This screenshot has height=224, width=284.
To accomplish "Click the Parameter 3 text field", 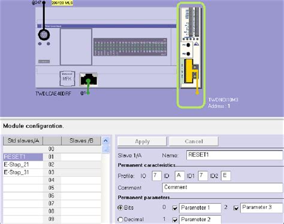I will 261,208.
